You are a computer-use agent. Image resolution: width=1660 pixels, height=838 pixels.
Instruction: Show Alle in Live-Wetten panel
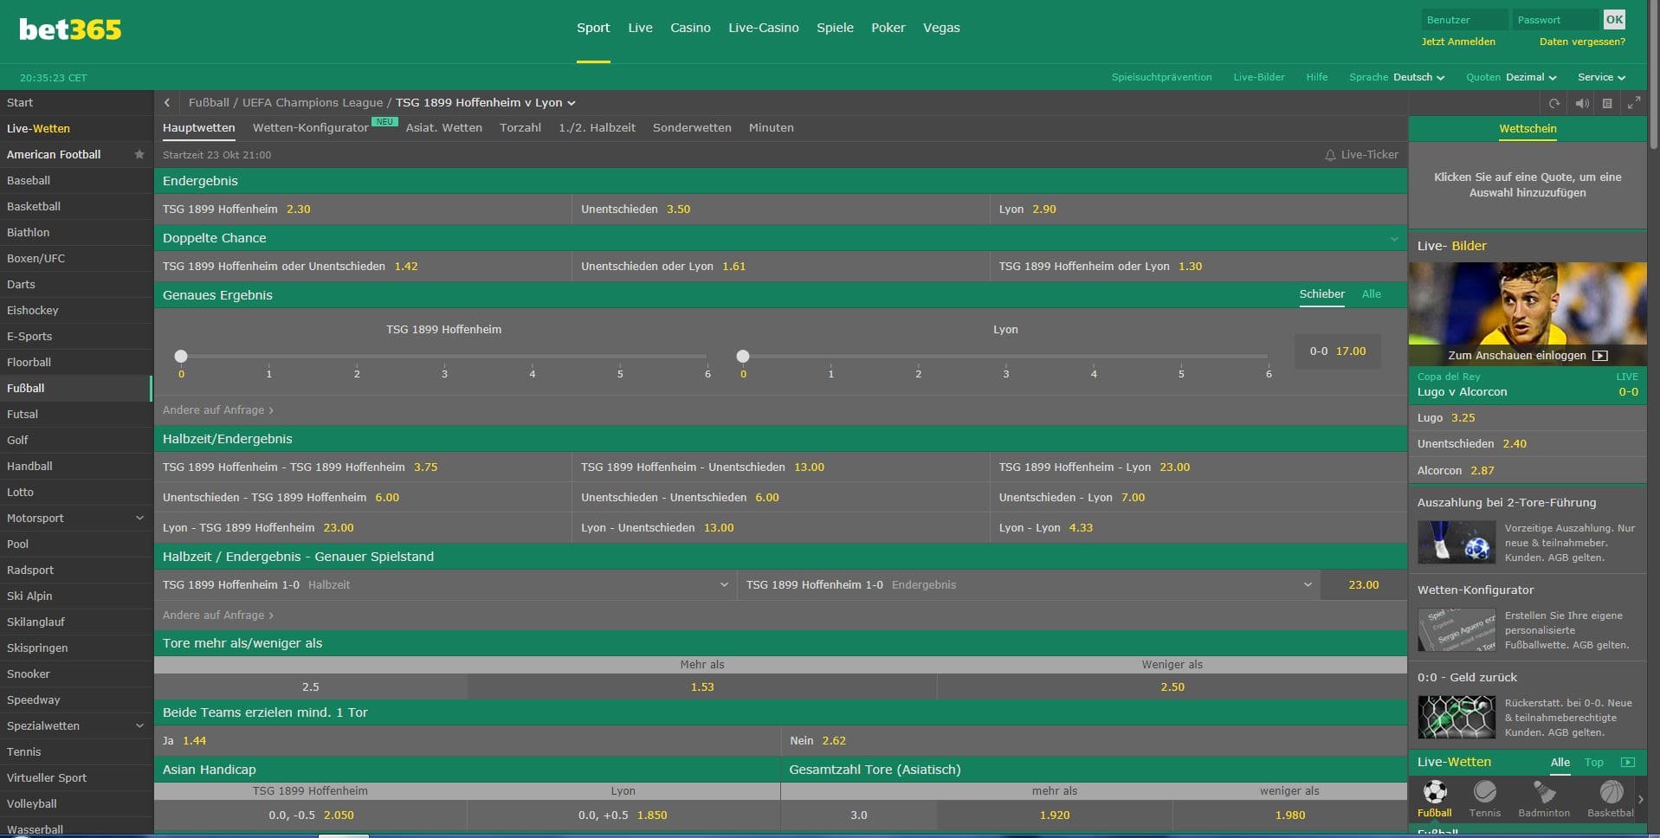[x=1560, y=763]
